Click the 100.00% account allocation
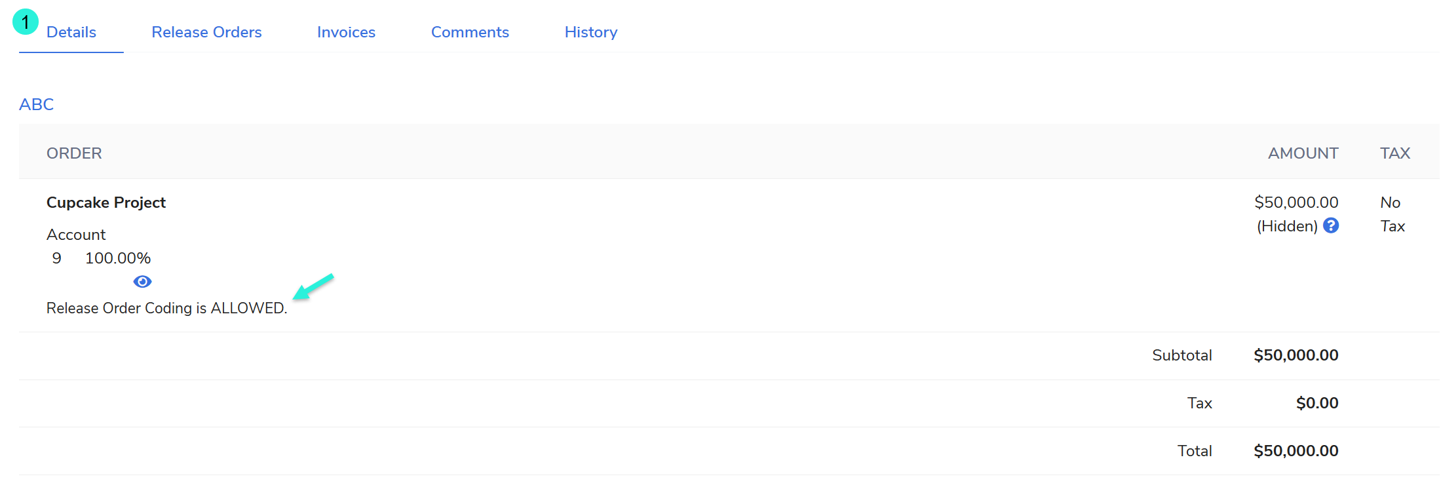 pyautogui.click(x=118, y=258)
